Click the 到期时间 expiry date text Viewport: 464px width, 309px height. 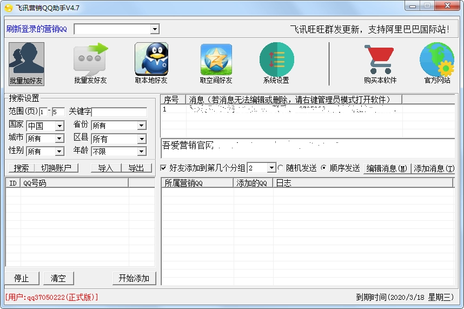click(405, 297)
